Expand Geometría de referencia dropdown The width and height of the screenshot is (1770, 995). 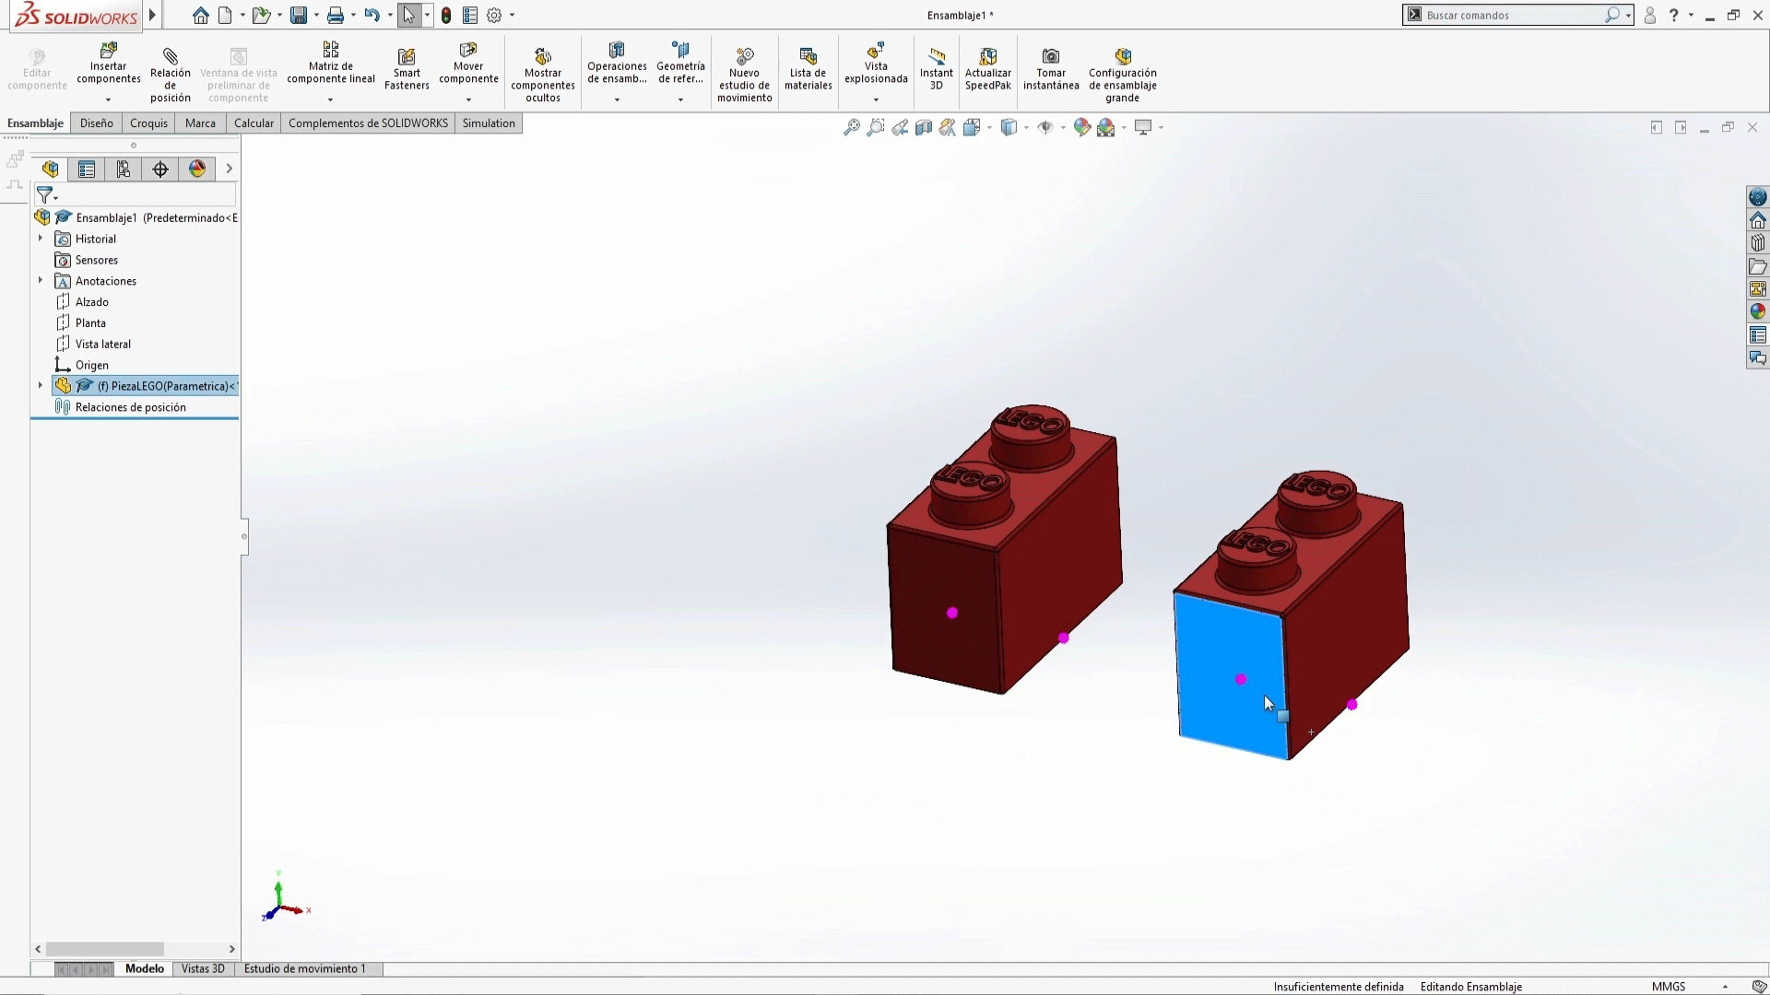coord(680,99)
